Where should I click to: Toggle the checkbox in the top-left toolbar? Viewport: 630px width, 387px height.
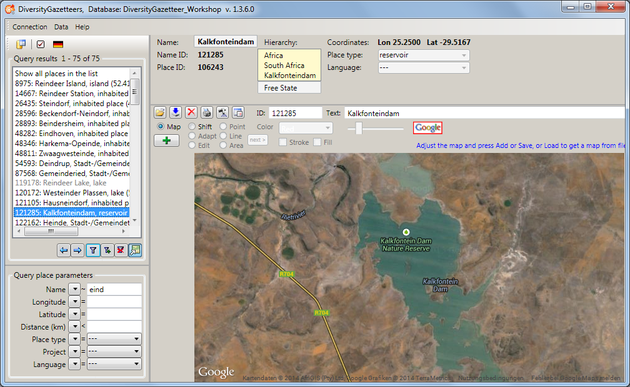(41, 44)
